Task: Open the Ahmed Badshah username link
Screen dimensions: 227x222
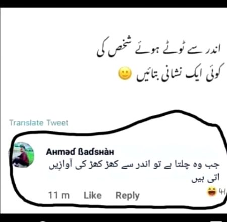Action: pos(80,152)
